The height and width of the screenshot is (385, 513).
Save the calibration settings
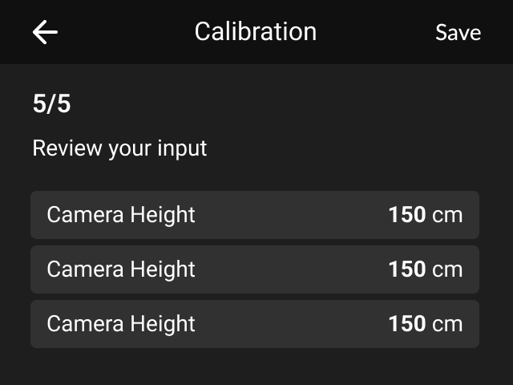coord(458,32)
